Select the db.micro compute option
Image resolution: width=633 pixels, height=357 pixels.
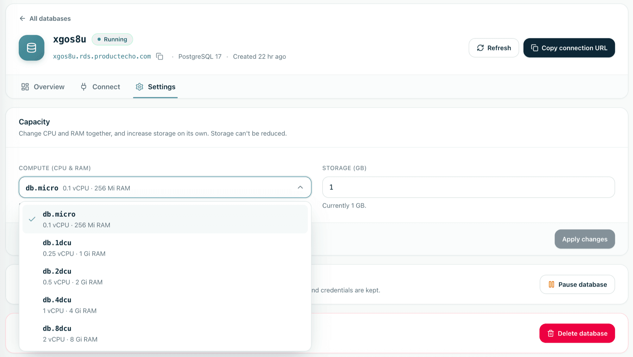click(x=165, y=219)
